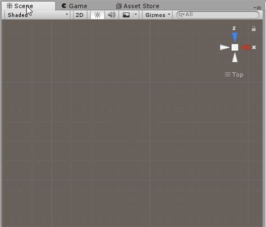Switch to the Game tab
Viewport: 266px width, 227px height.
(75, 6)
